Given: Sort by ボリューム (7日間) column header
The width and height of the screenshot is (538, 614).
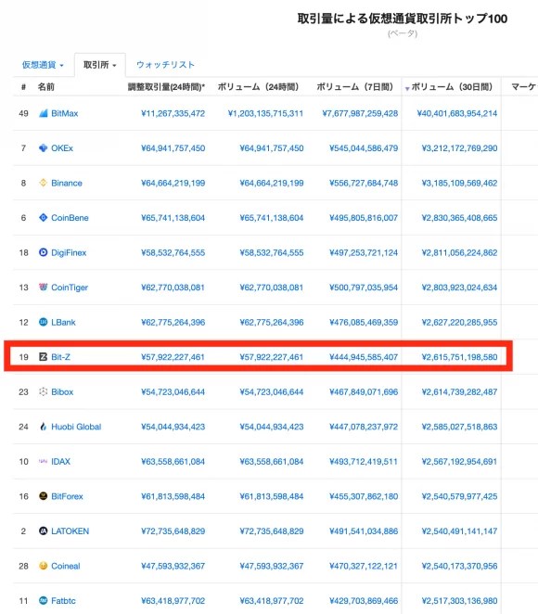Looking at the screenshot, I should [x=354, y=87].
